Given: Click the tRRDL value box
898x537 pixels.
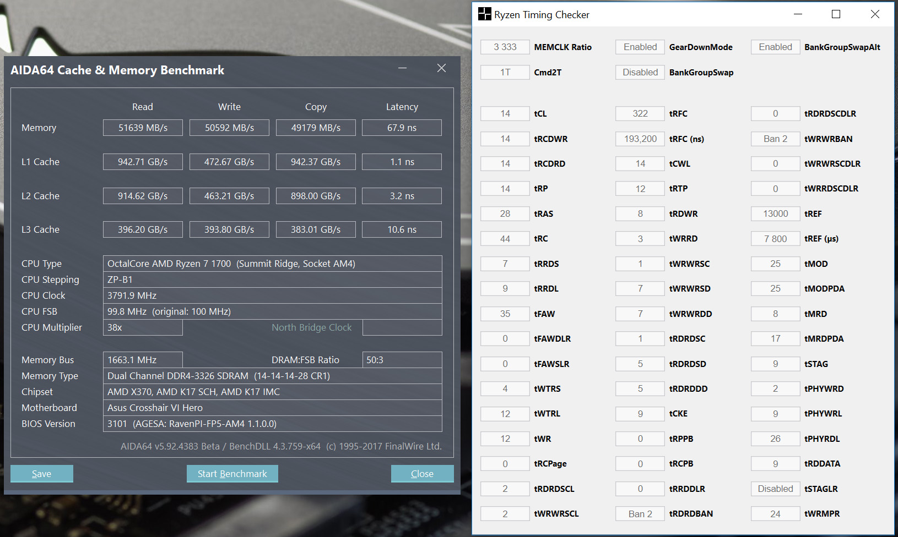Looking at the screenshot, I should point(505,289).
